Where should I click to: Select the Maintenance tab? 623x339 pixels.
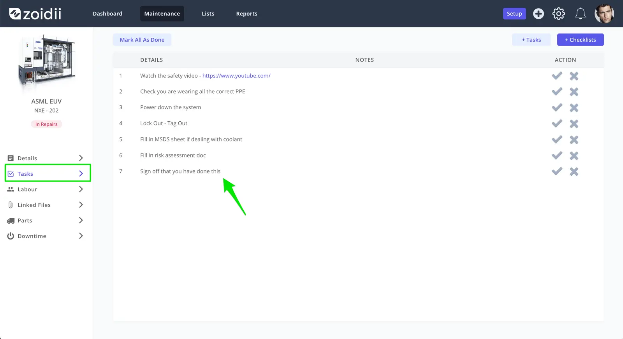pos(162,14)
